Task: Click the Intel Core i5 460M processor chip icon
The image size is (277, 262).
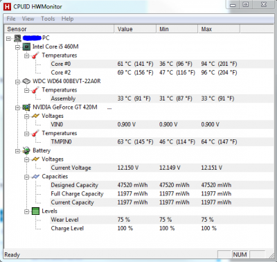Action: point(26,47)
